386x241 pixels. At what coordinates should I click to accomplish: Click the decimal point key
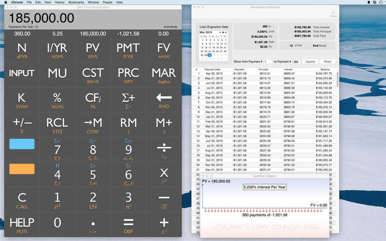(93, 225)
